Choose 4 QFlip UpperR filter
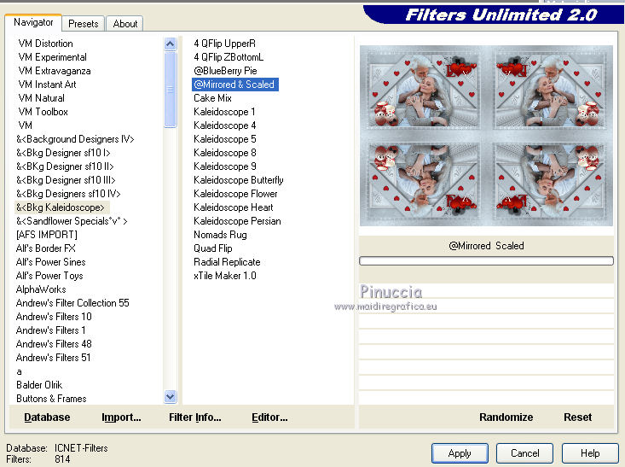Screen dimensions: 625x467 point(224,44)
